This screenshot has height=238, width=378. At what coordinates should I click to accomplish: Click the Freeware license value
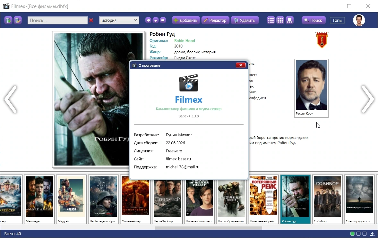pos(174,151)
